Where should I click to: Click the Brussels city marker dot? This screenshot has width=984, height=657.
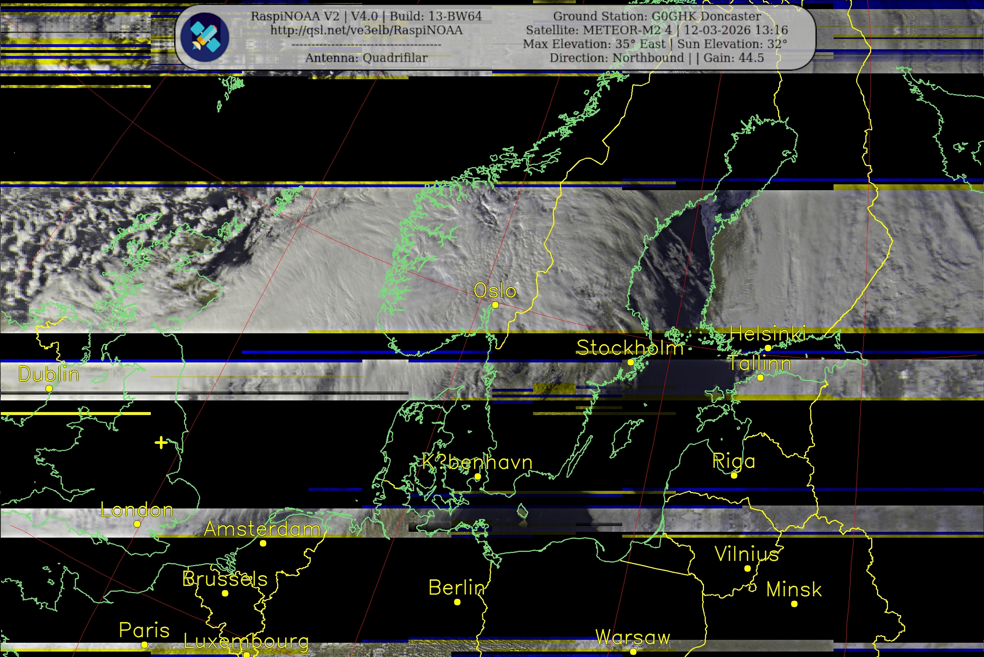pyautogui.click(x=225, y=593)
